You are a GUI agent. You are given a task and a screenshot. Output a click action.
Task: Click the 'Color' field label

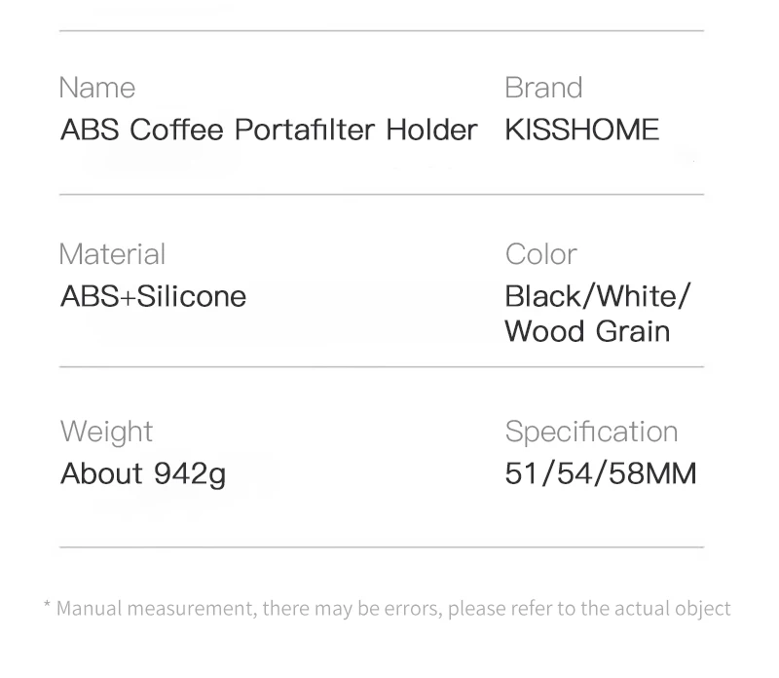click(540, 254)
